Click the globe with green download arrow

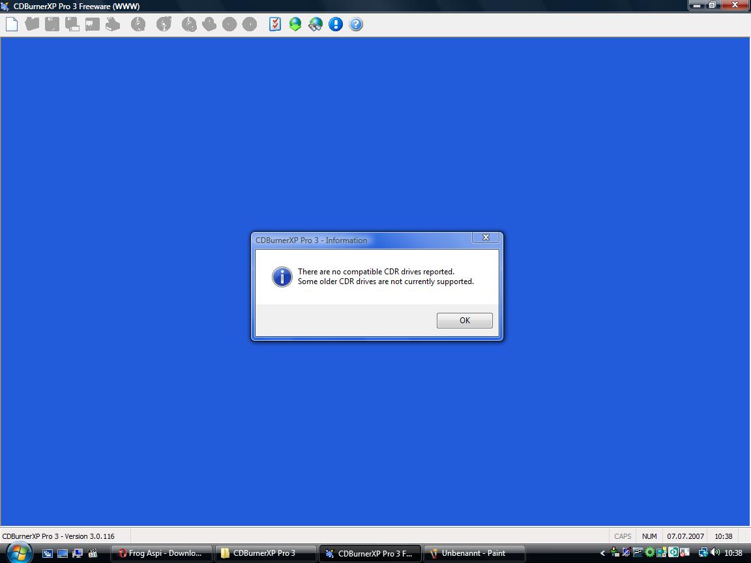(x=295, y=24)
